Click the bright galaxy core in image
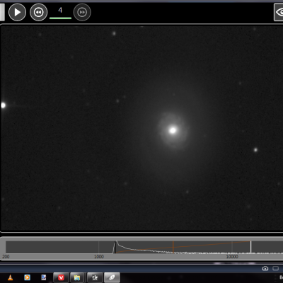Image resolution: width=283 pixels, height=283 pixels. [173, 130]
